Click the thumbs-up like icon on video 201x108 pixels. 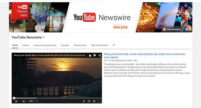(90, 55)
